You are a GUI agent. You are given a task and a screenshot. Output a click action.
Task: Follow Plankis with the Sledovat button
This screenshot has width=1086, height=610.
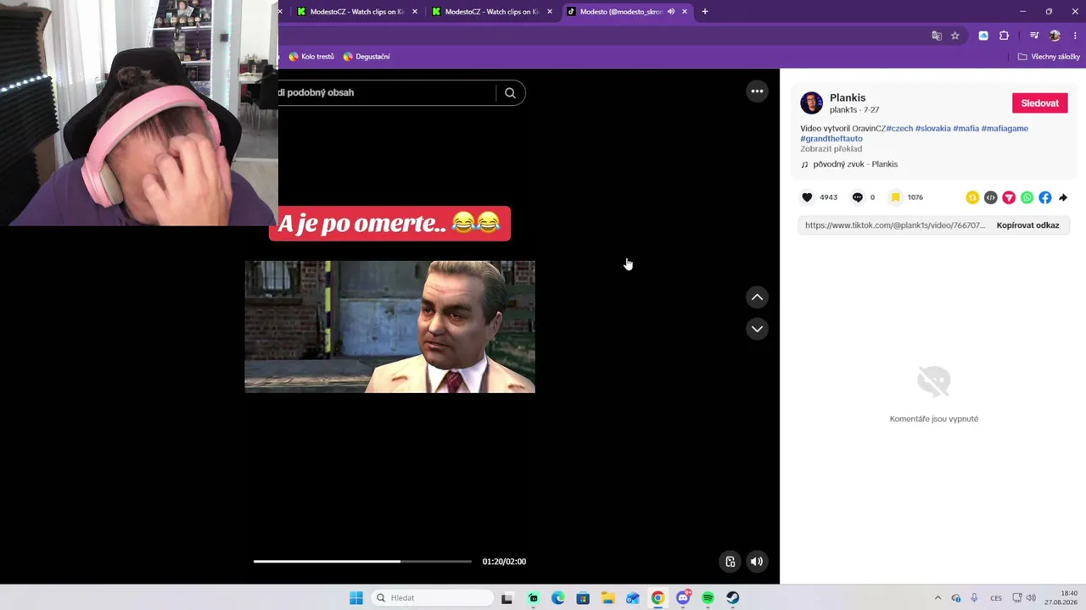pyautogui.click(x=1039, y=103)
